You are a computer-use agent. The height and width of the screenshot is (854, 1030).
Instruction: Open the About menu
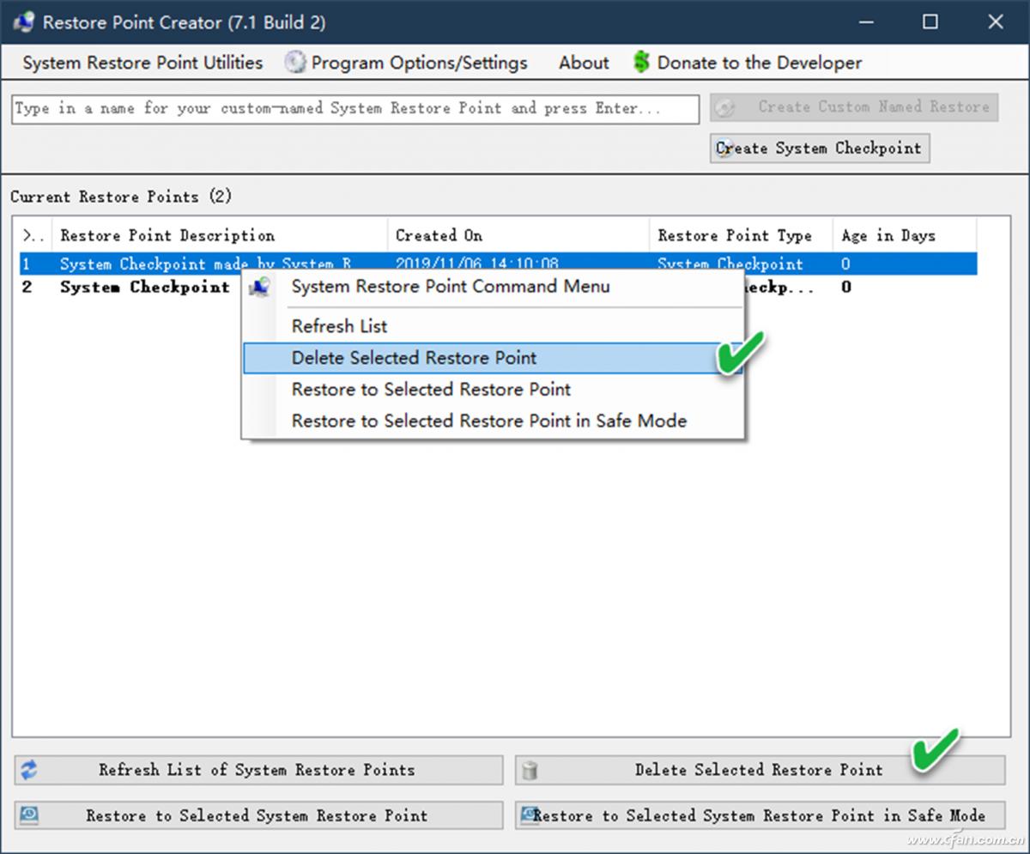[x=584, y=63]
